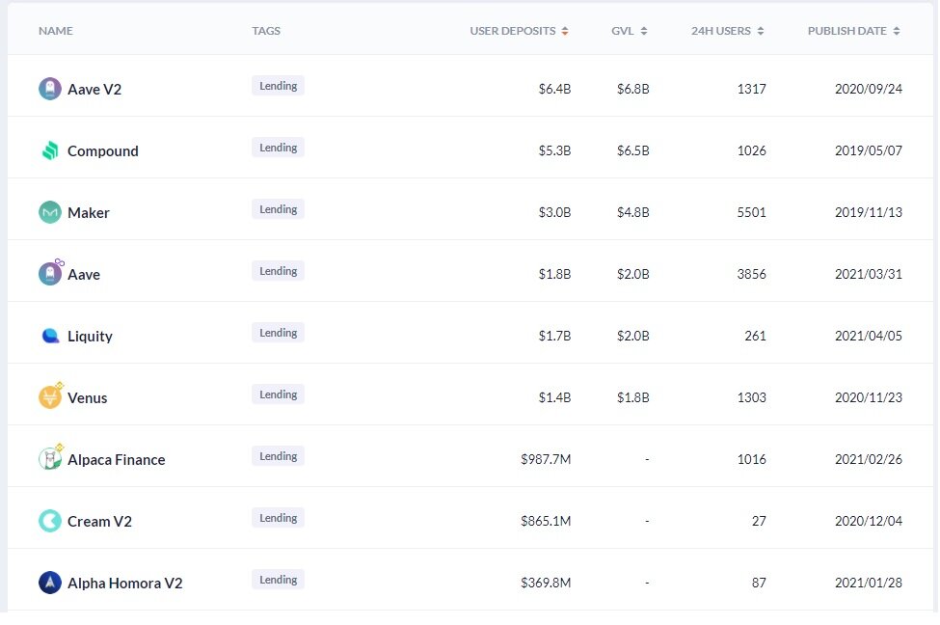Click the green Compound logo icon

(50, 150)
